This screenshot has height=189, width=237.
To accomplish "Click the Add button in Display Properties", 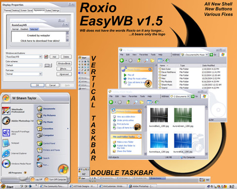I will [x=54, y=57].
